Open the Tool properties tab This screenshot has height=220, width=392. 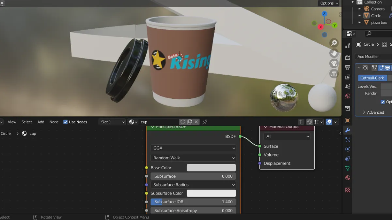(348, 46)
